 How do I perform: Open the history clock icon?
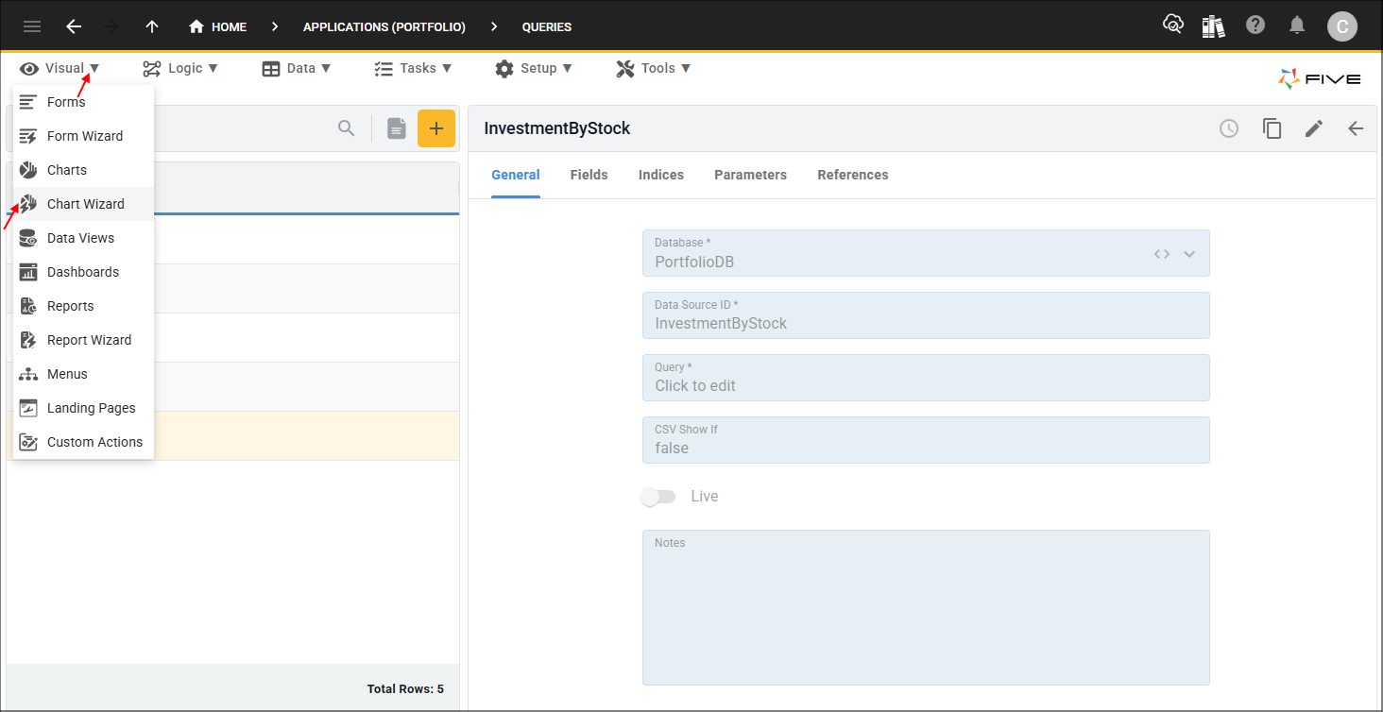click(x=1229, y=128)
